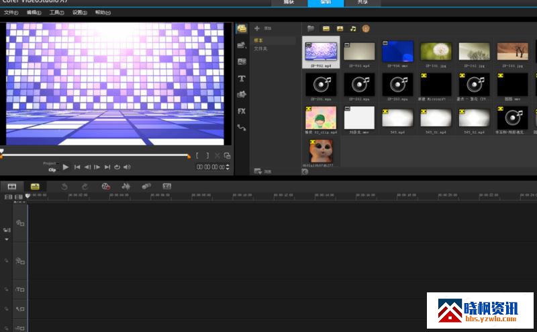Select the desert tree photo thumbnail

513,52
